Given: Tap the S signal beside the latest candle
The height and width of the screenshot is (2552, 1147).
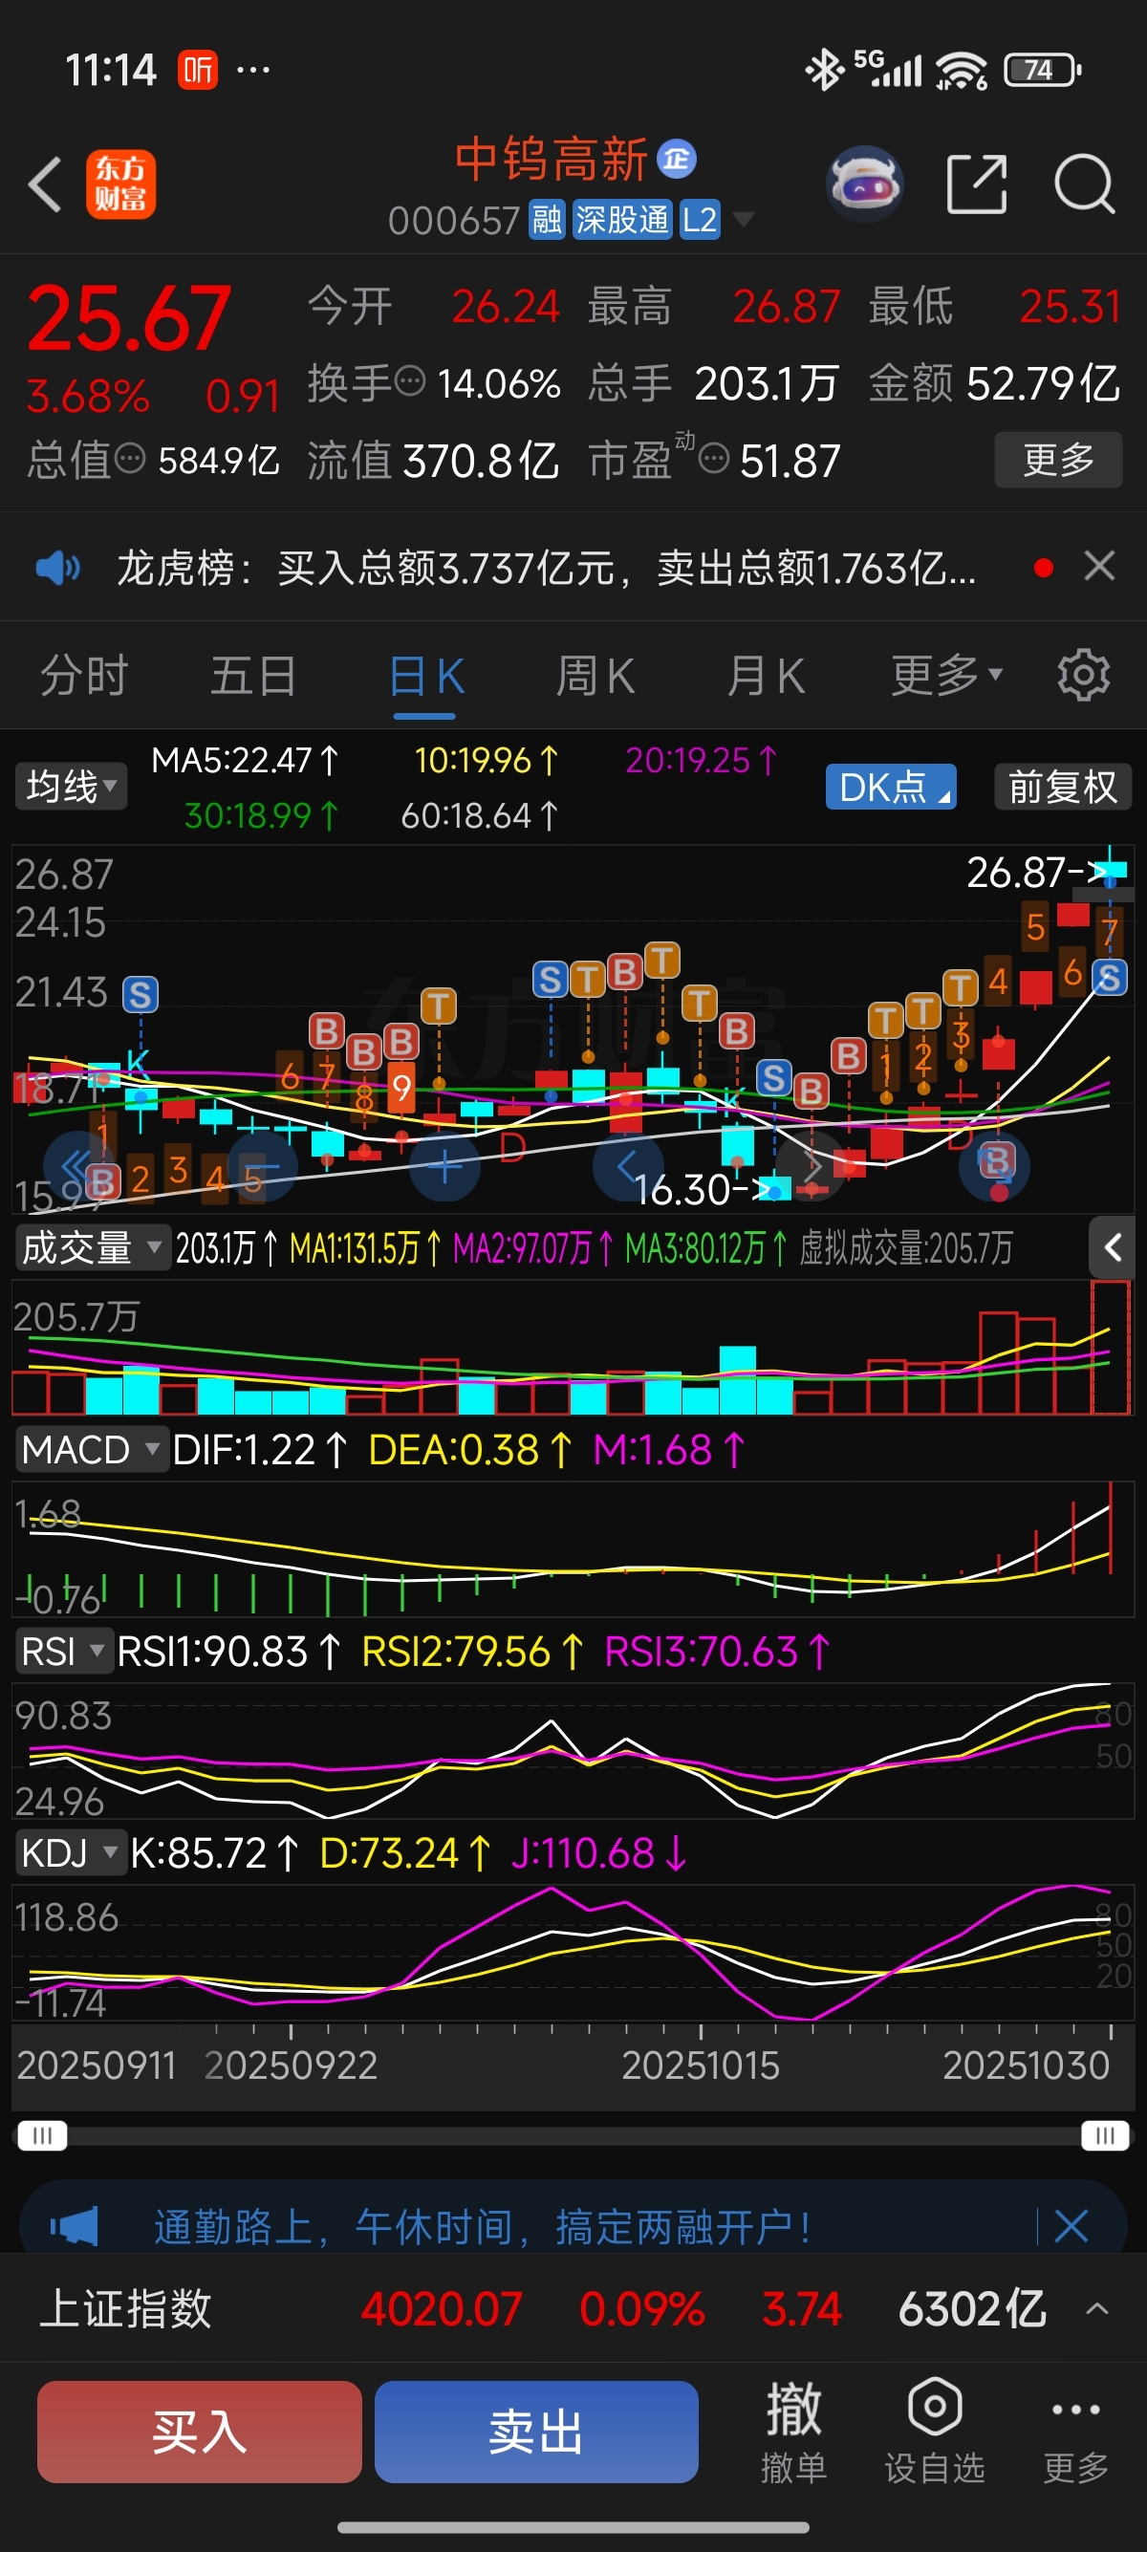Looking at the screenshot, I should 1109,978.
